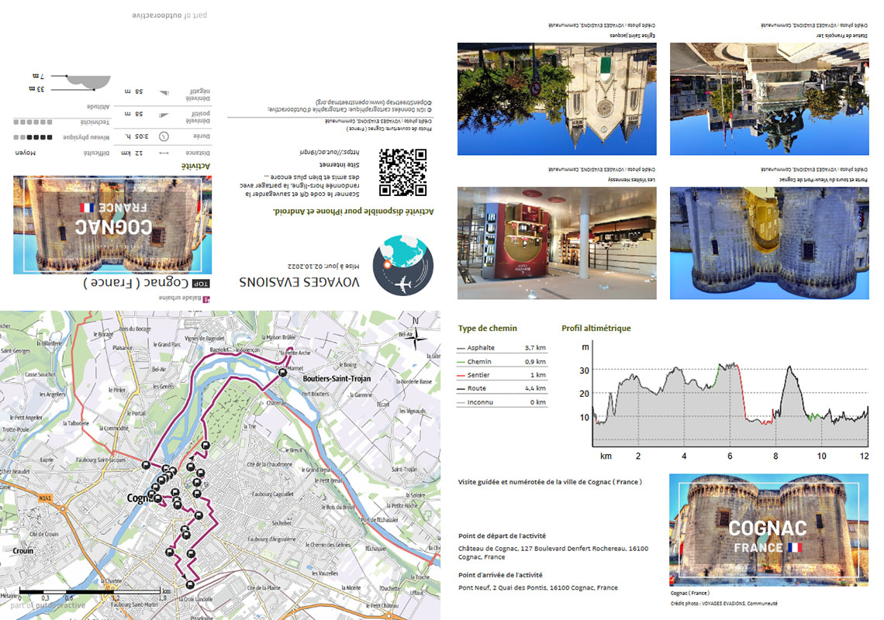Click the 'Site internet' label
This screenshot has height=620, width=884.
click(339, 164)
